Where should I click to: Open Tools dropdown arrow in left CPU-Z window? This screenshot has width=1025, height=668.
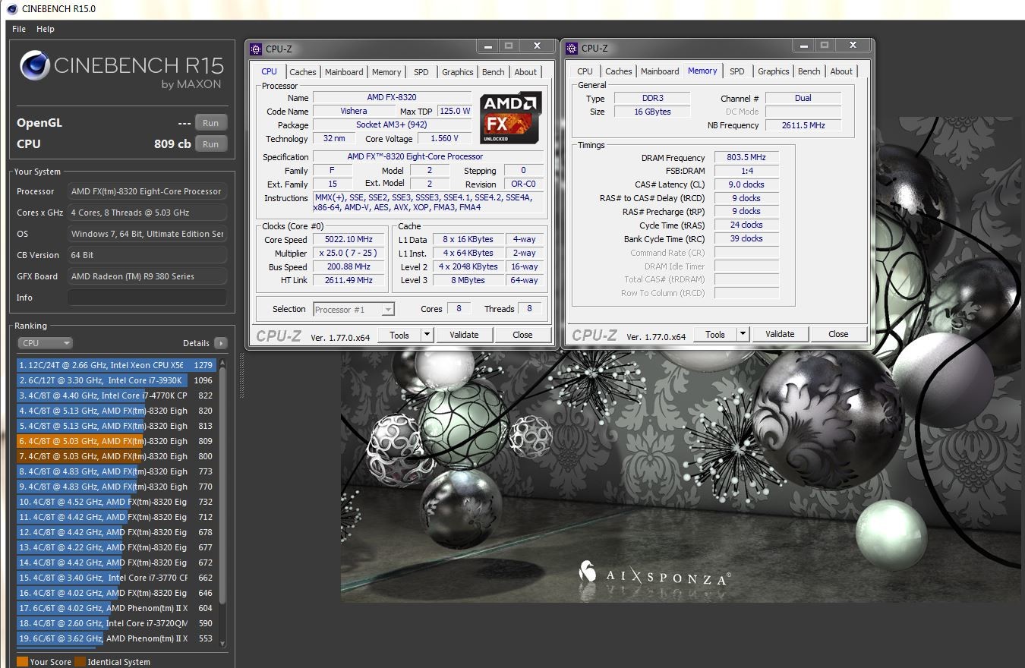[426, 335]
